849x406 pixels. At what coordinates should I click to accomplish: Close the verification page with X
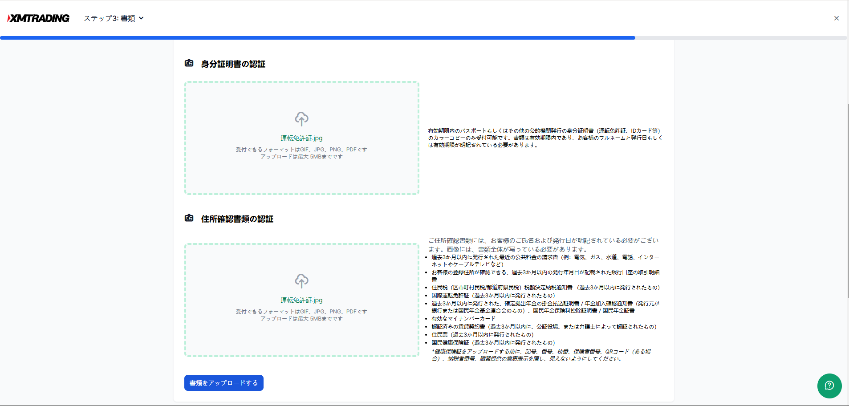pyautogui.click(x=836, y=18)
